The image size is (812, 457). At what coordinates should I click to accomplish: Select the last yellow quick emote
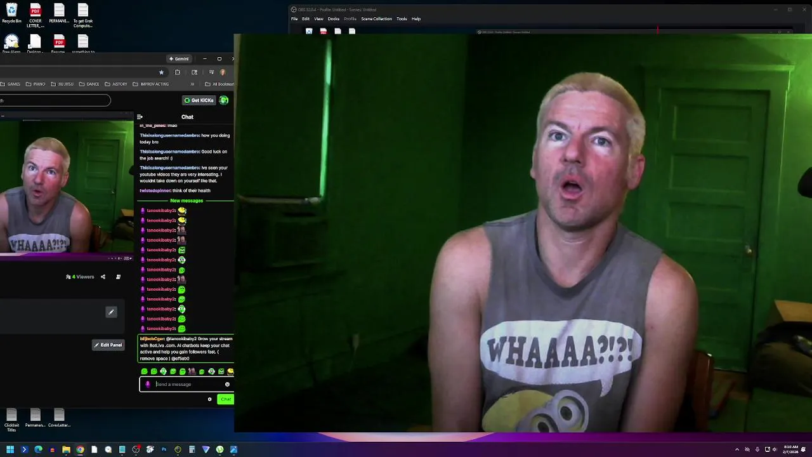(x=230, y=371)
